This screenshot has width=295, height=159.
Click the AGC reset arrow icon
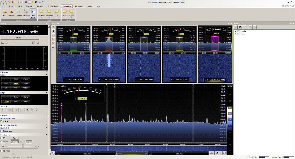pos(28,110)
